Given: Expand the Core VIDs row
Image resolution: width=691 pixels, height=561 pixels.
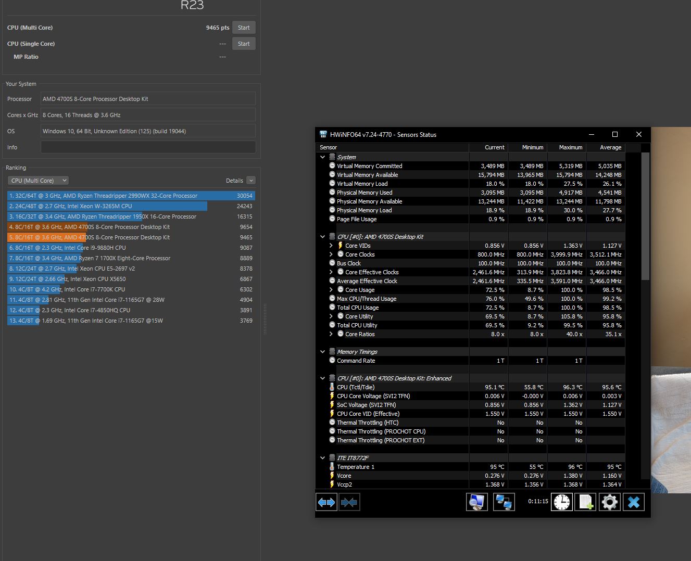Looking at the screenshot, I should 331,246.
